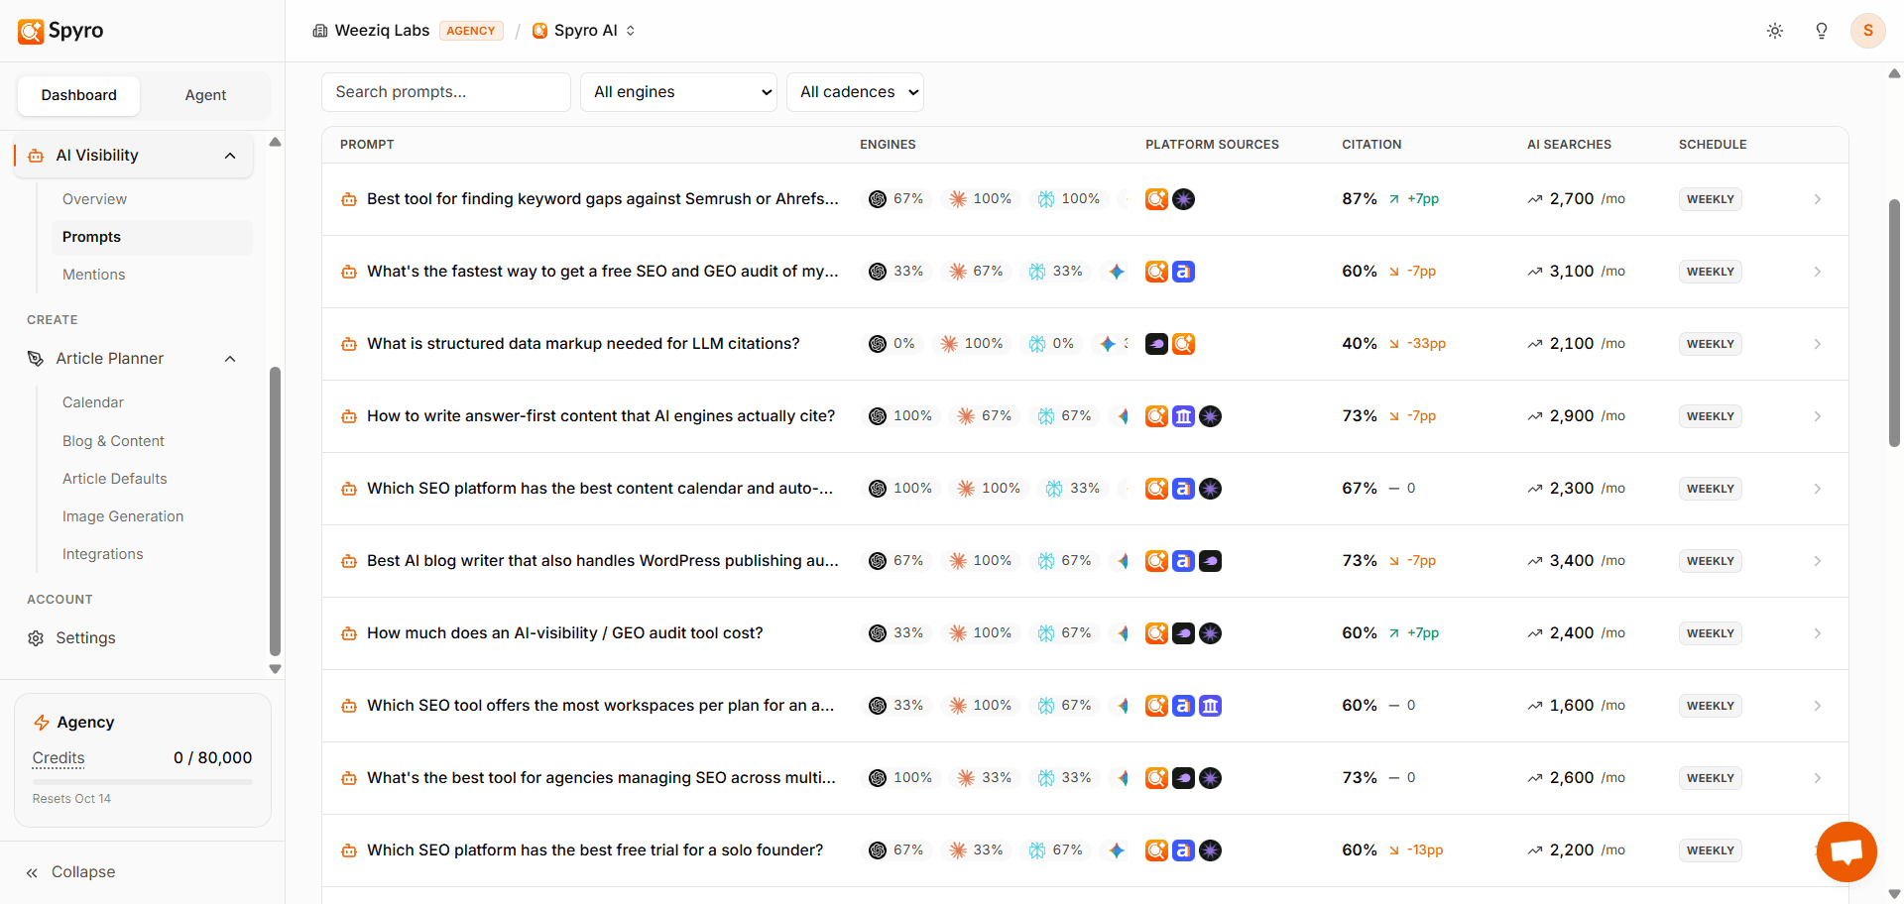Toggle the light/dark theme sun icon
Viewport: 1904px width, 904px height.
pos(1775,31)
